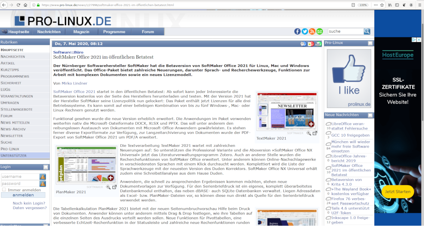Click the Jetzt Starten ad button
424x226 pixels.
pyautogui.click(x=398, y=192)
